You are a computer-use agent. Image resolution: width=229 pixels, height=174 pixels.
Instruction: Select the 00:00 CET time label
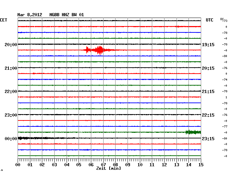tap(11, 138)
